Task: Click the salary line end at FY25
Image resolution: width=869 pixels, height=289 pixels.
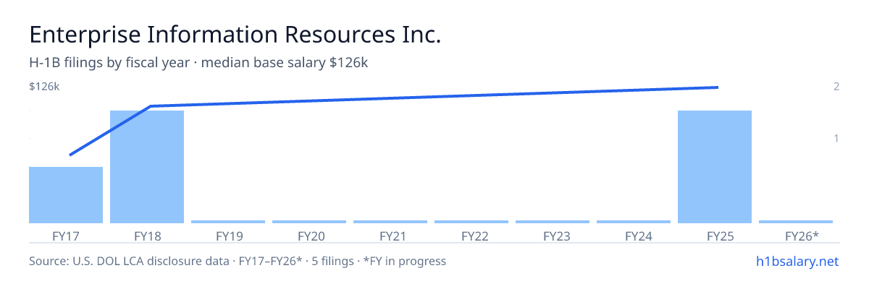Action: click(x=717, y=87)
